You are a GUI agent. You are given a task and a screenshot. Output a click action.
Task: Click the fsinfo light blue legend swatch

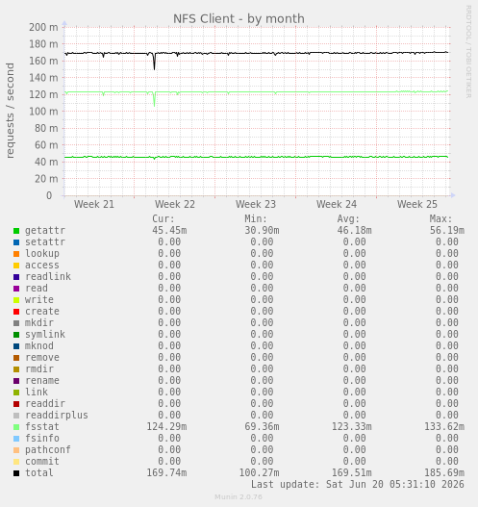[16, 439]
